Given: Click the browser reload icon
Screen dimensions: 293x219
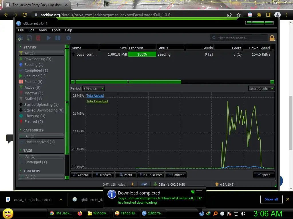Looking at the screenshot, I should (x=25, y=15).
